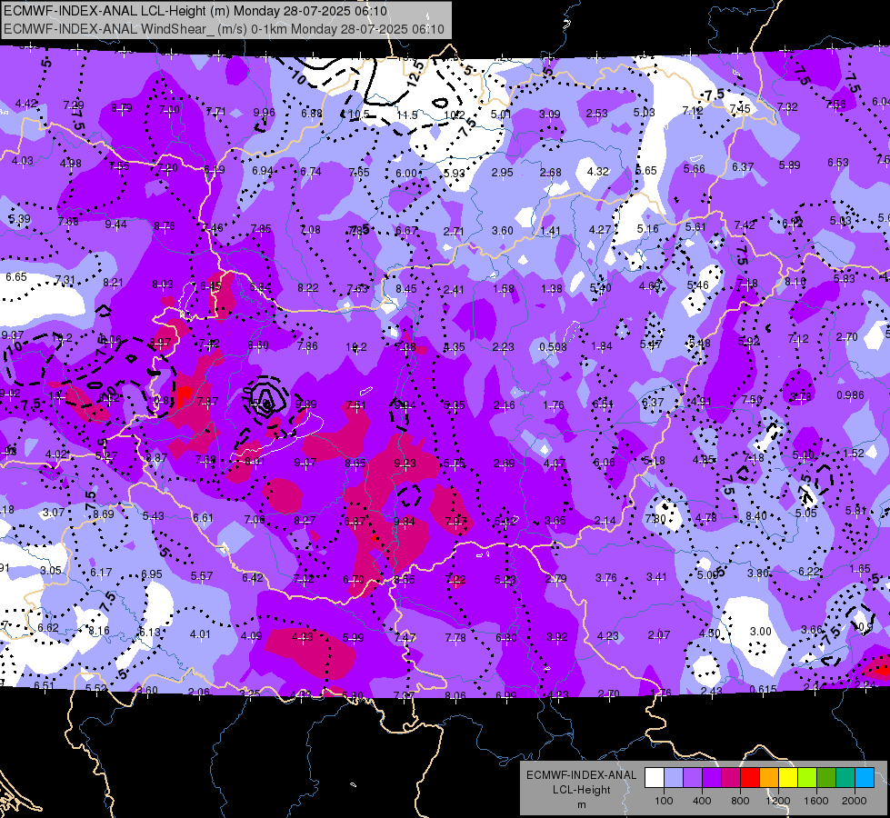
Task: Select the light blue legend swatch
Action: point(865,778)
